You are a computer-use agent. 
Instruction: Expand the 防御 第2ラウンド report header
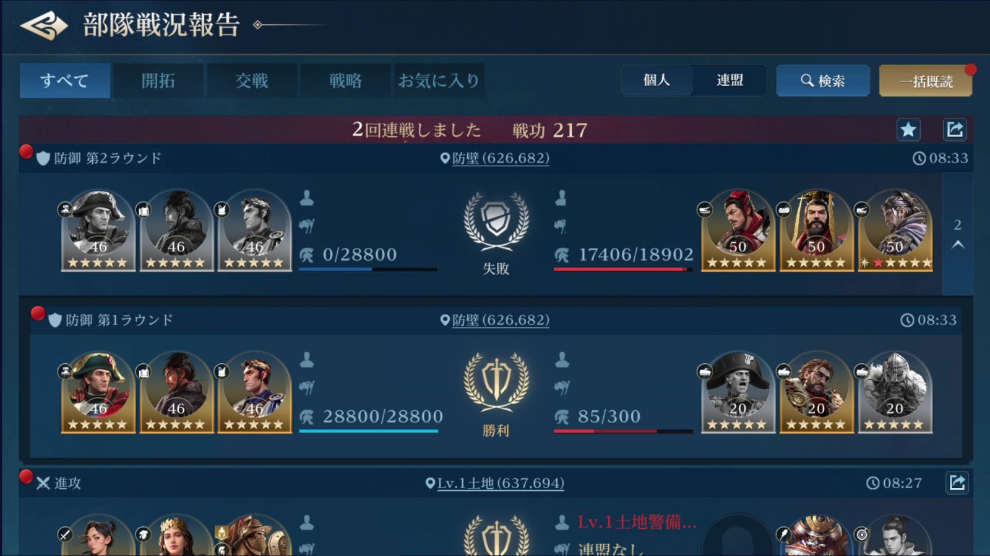496,158
